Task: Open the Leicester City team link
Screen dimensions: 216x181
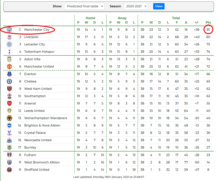Action: [x=34, y=44]
